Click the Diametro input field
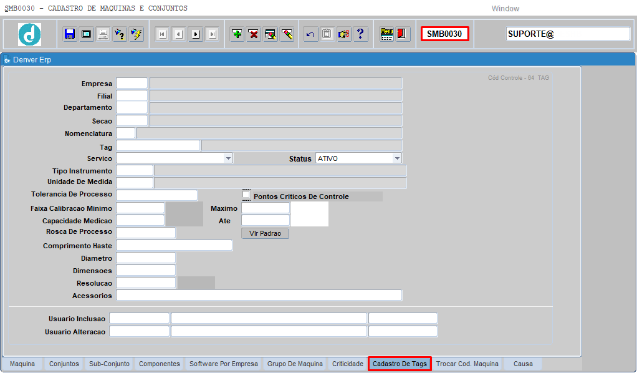Image resolution: width=637 pixels, height=373 pixels. (x=146, y=258)
